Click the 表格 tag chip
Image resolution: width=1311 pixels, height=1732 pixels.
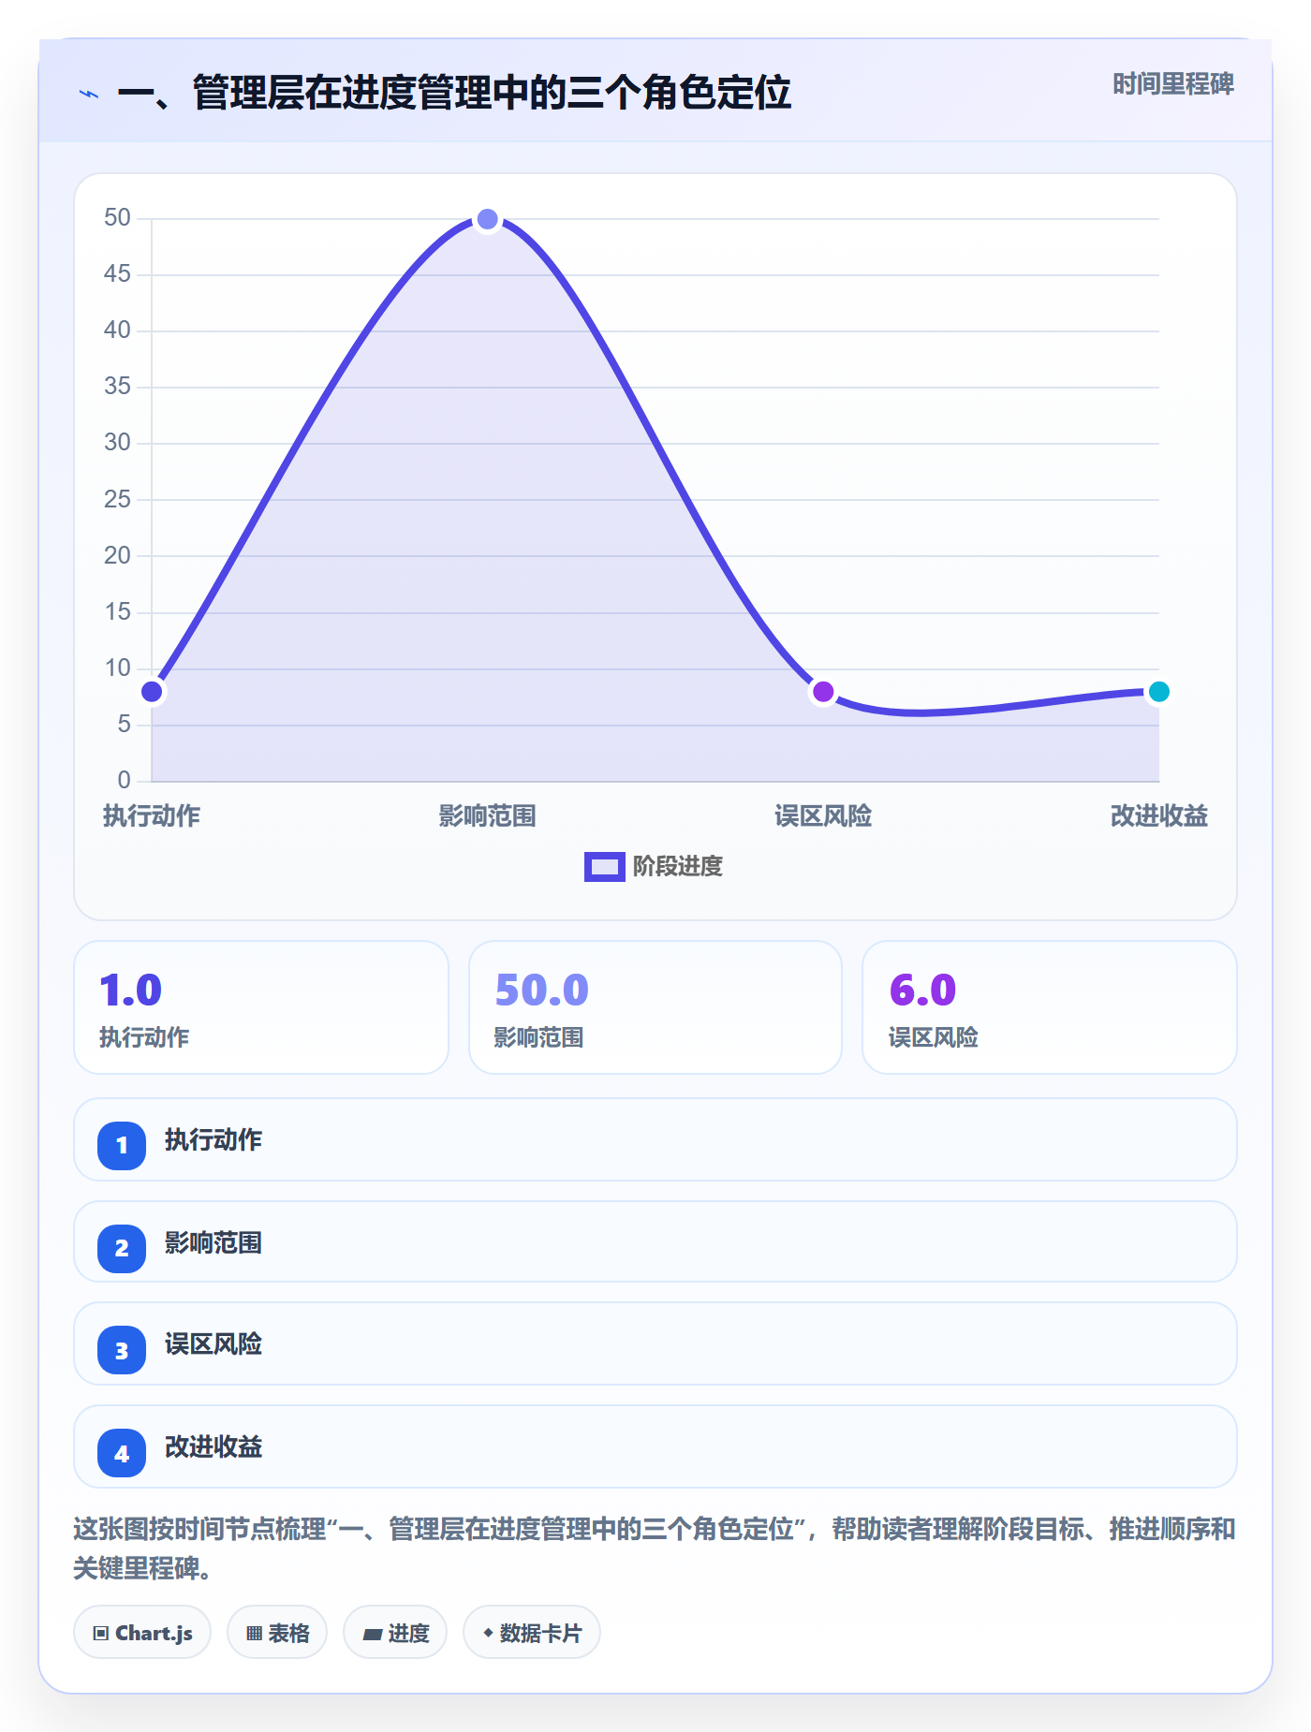[277, 1633]
